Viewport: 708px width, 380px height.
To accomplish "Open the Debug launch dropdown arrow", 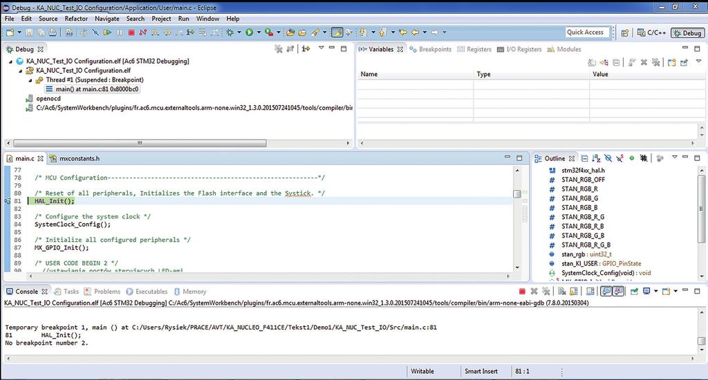I will pos(239,32).
